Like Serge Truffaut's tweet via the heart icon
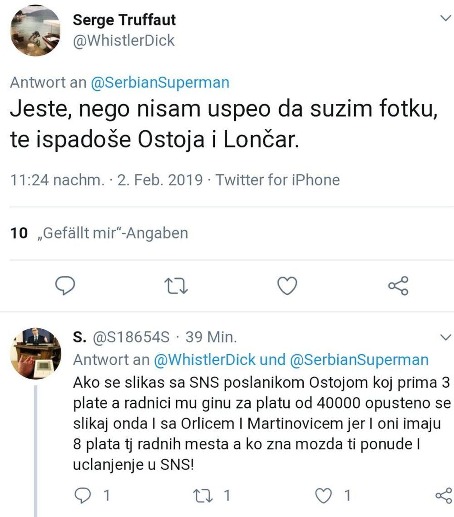 (287, 286)
